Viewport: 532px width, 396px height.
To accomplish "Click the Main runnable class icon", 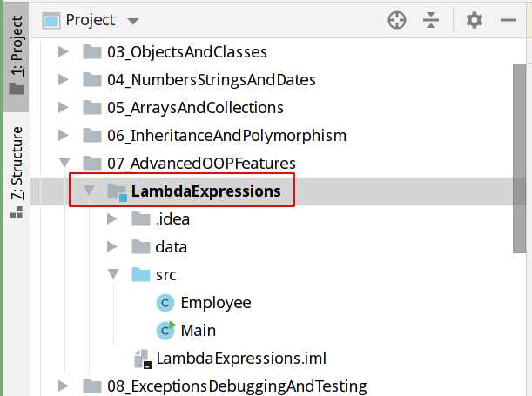I will point(165,330).
